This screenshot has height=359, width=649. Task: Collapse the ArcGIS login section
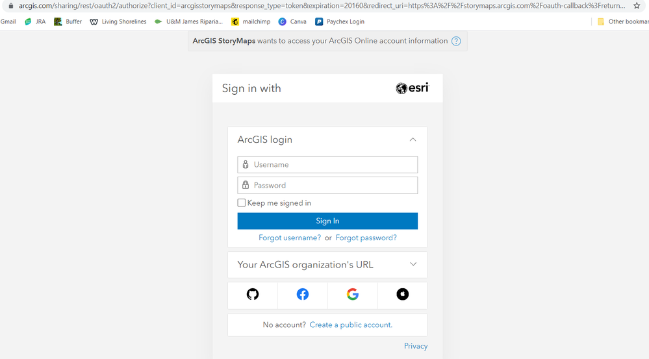(x=413, y=140)
